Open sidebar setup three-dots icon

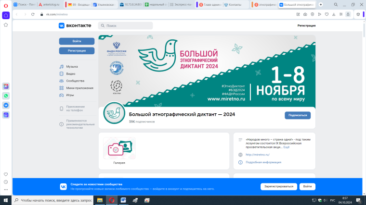tap(6, 190)
